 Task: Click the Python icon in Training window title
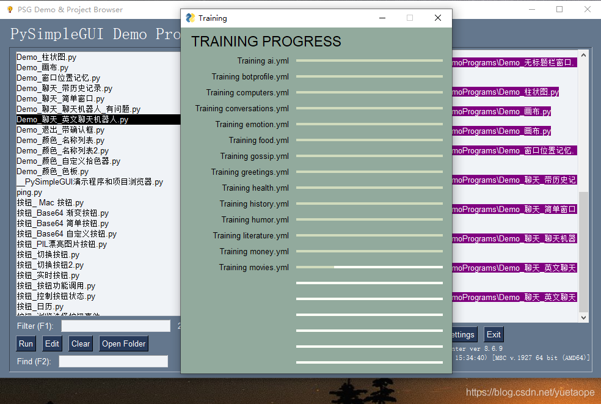coord(190,18)
